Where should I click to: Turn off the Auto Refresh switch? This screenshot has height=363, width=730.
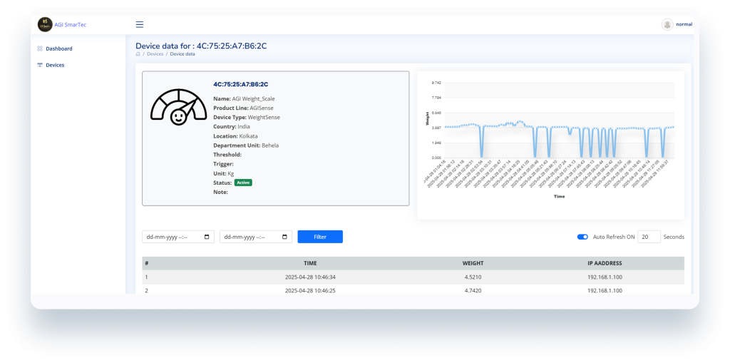(x=582, y=237)
